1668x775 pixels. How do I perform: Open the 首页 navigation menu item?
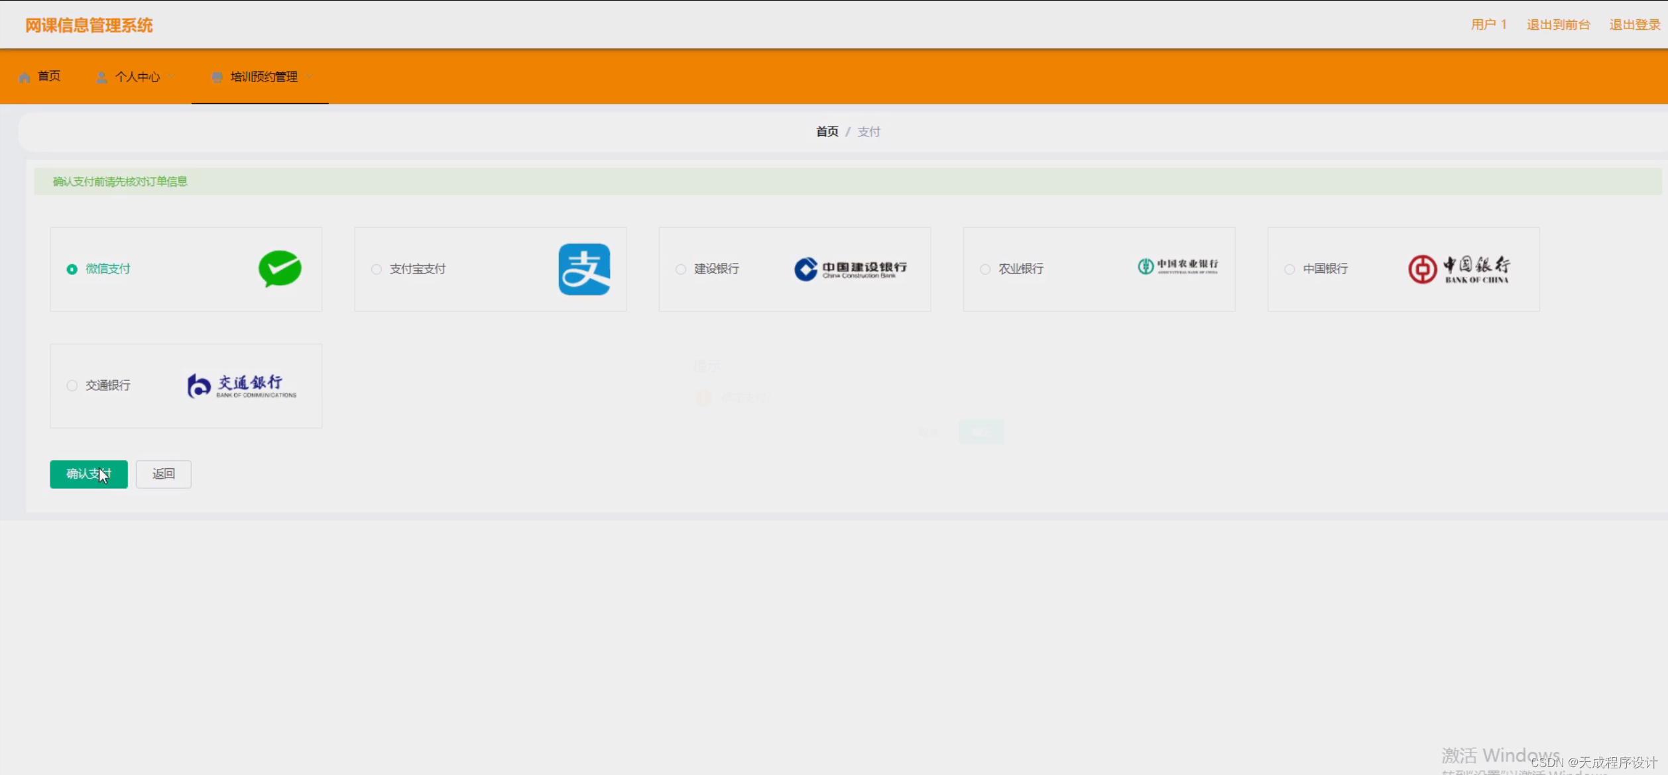(48, 76)
